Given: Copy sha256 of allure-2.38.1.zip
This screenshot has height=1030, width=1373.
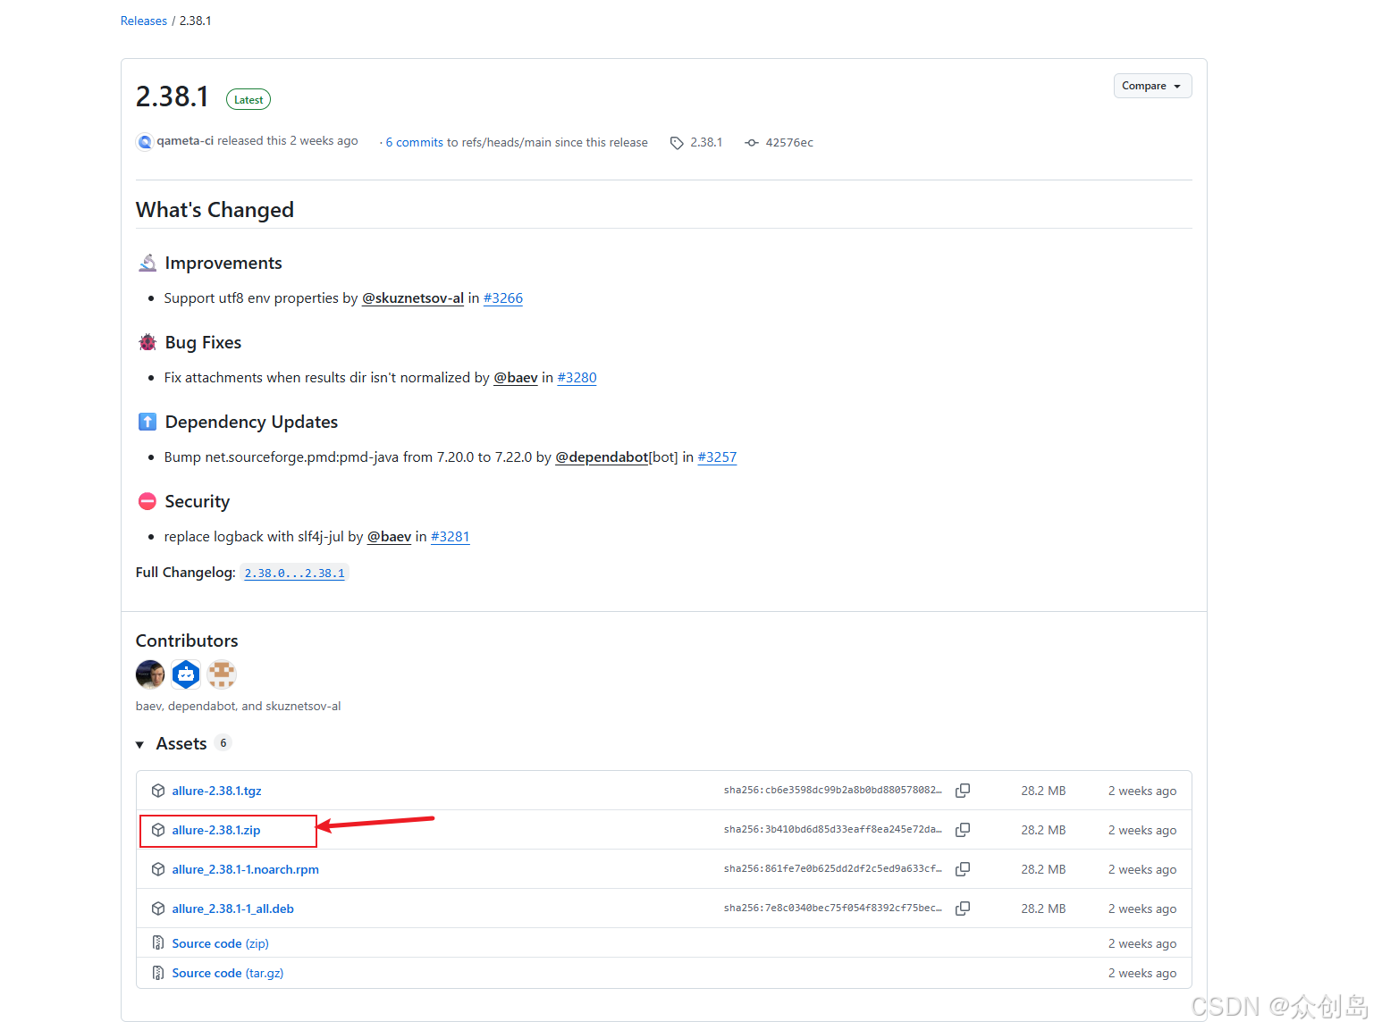Looking at the screenshot, I should tap(963, 830).
